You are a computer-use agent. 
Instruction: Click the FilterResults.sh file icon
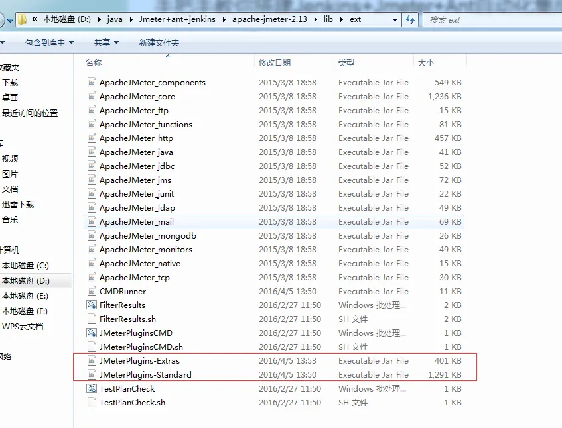click(92, 319)
